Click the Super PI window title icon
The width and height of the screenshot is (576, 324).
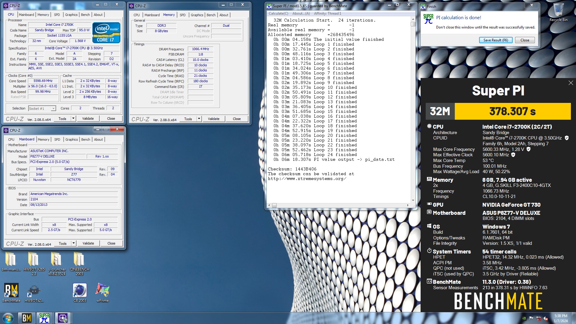[269, 5]
